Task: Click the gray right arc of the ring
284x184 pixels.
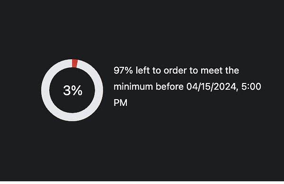Action: coord(99,90)
